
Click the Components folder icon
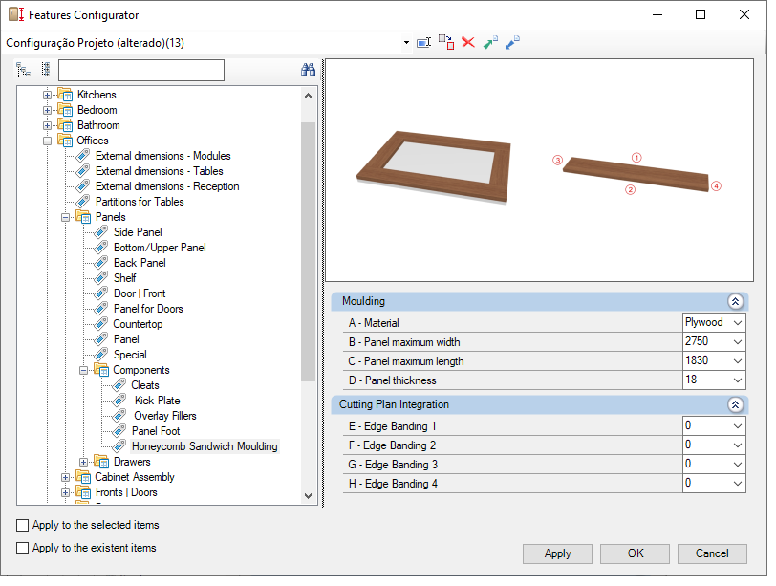click(x=101, y=370)
